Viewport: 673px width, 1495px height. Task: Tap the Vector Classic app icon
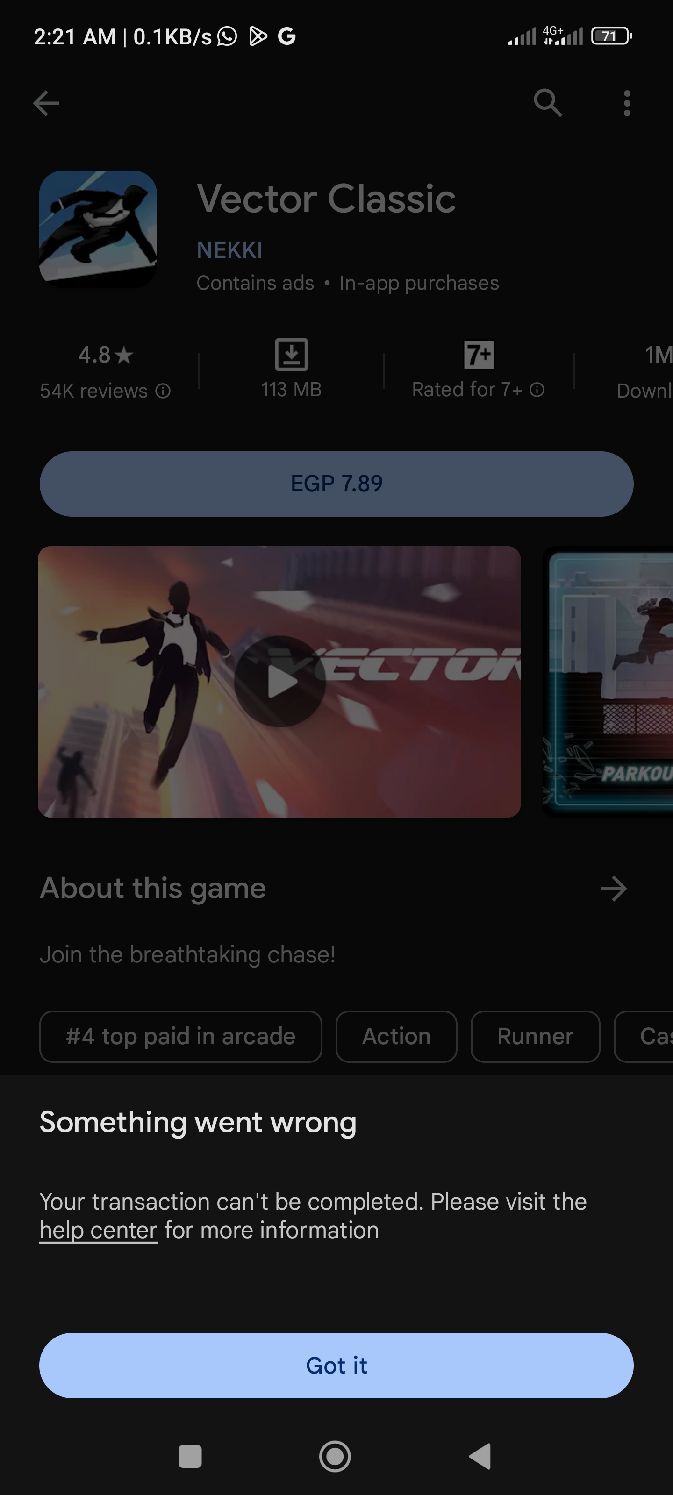coord(98,229)
